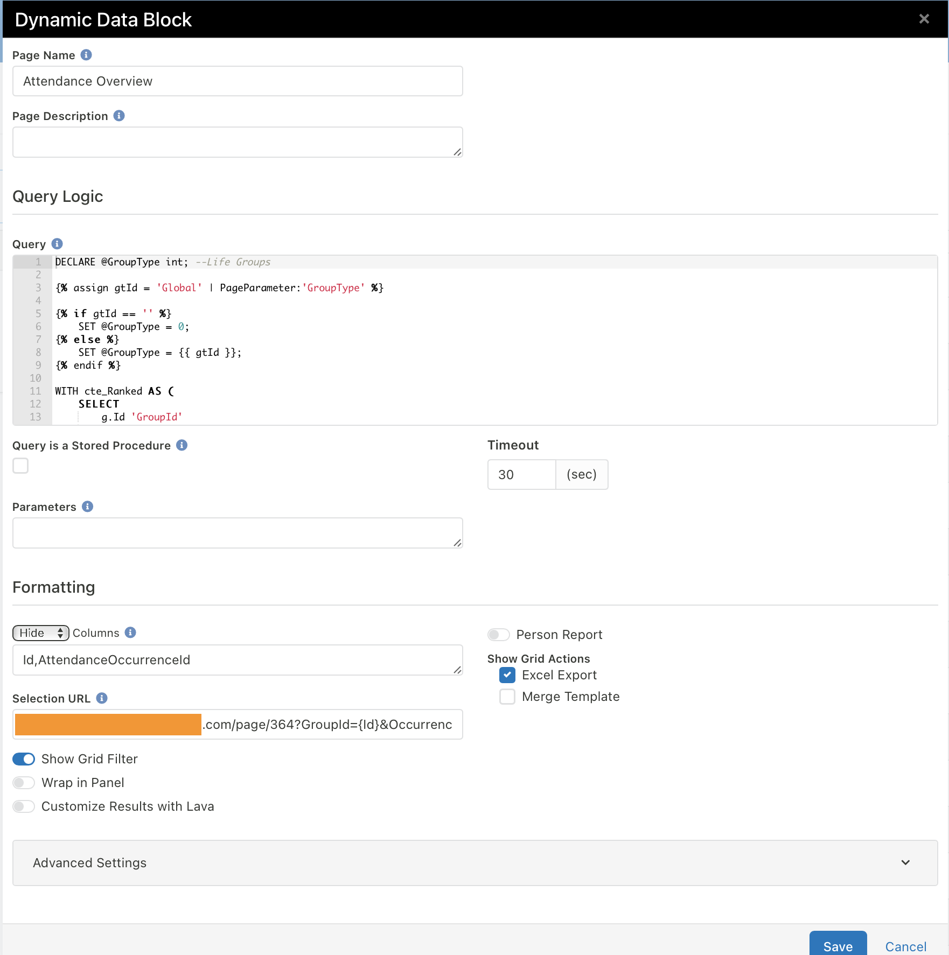Click the Parameters info icon
Image resolution: width=949 pixels, height=955 pixels.
tap(88, 507)
